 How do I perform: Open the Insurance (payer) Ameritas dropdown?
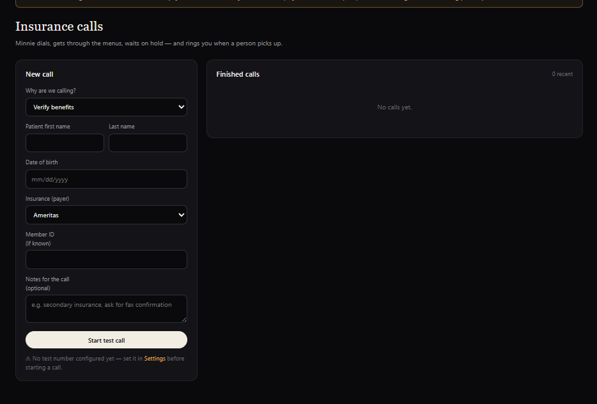pyautogui.click(x=106, y=215)
